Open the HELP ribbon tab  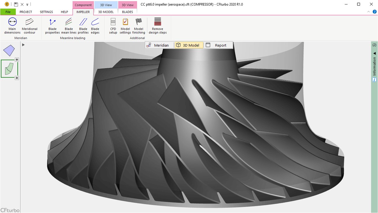pos(64,12)
